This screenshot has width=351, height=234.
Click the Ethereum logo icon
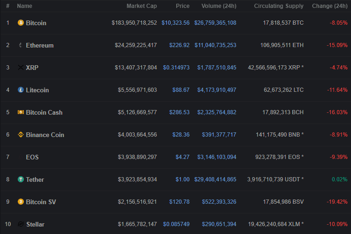(x=21, y=45)
